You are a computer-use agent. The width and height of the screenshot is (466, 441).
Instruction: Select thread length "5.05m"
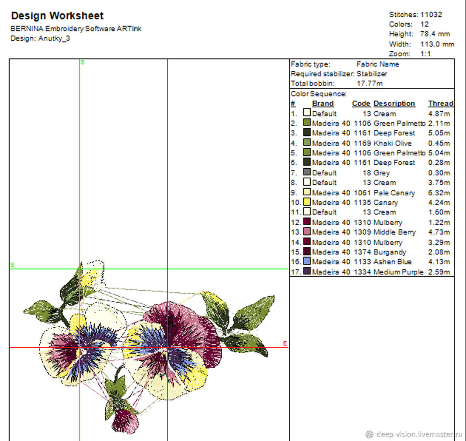(x=439, y=133)
